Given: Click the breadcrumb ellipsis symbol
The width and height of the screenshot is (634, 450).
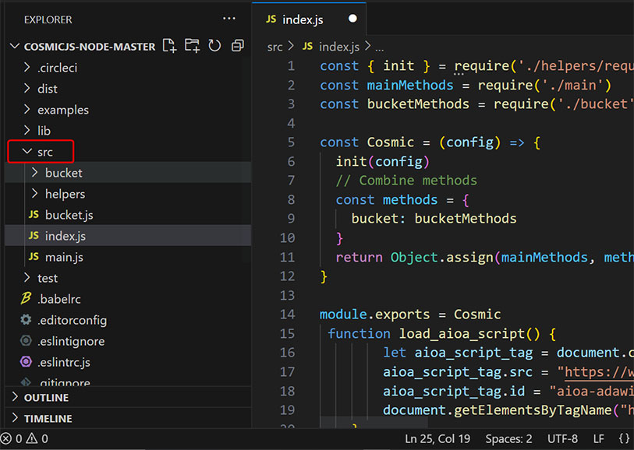Looking at the screenshot, I should [379, 49].
